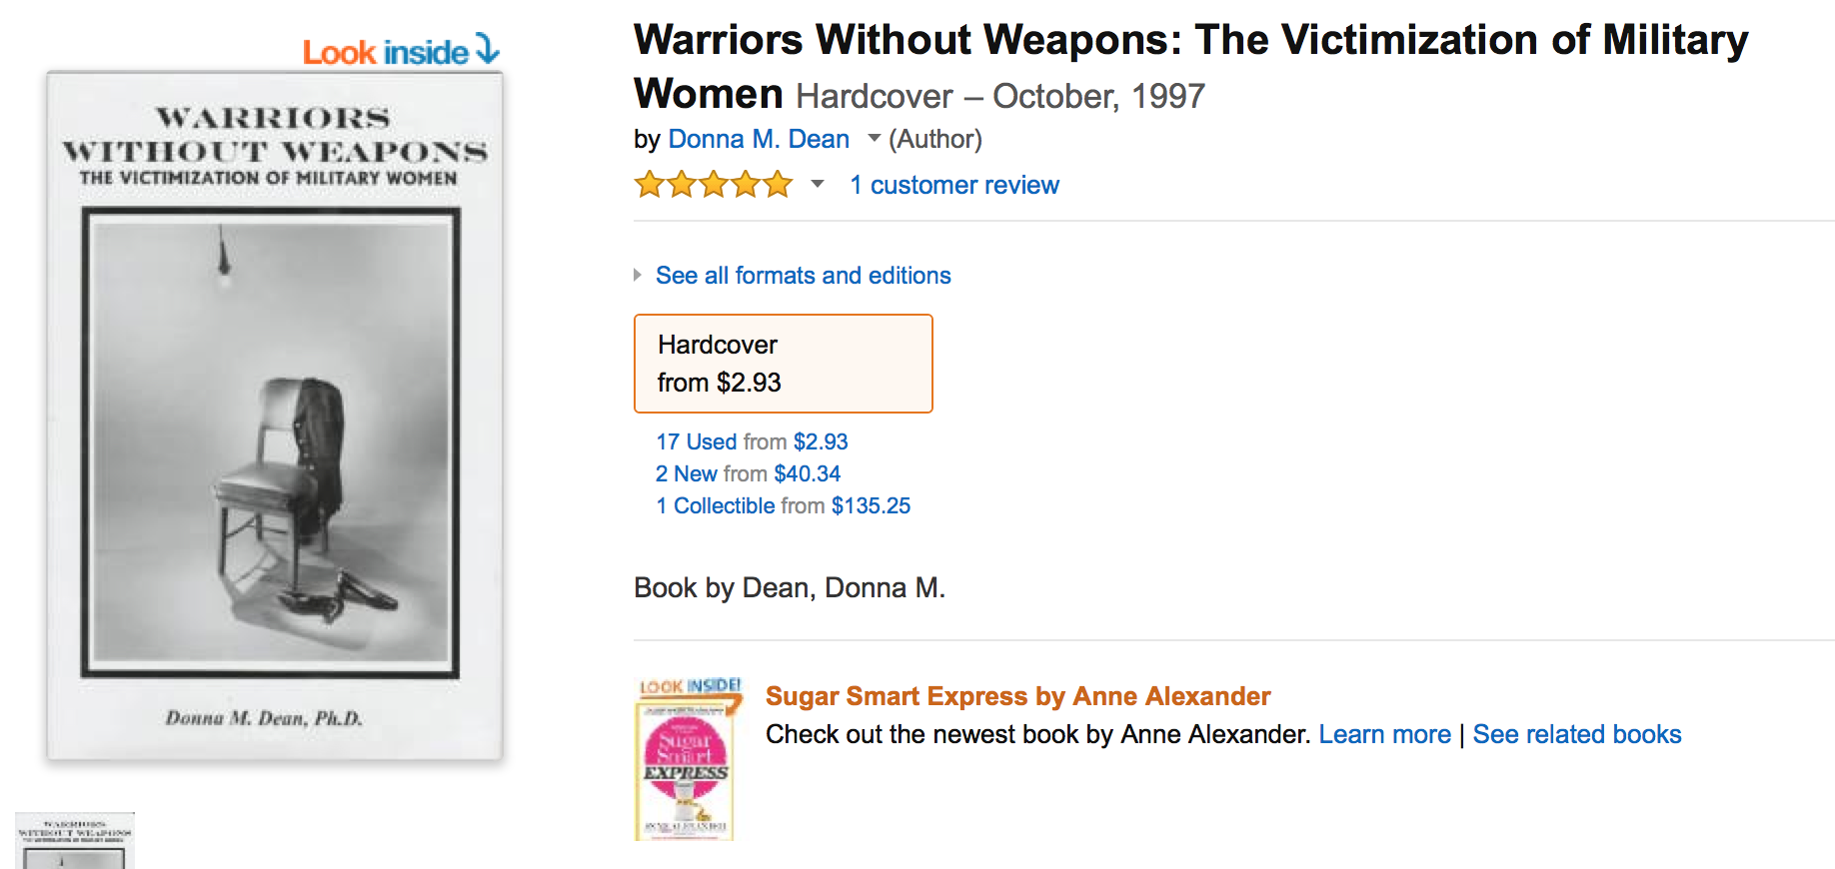
Task: View 1 Collectible offer from $135.25
Action: coord(783,505)
